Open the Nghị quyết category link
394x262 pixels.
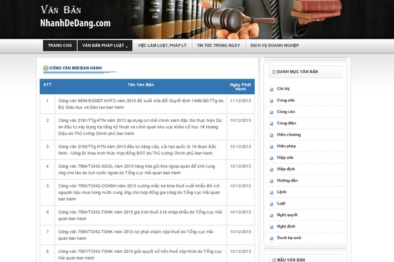(287, 215)
